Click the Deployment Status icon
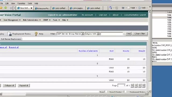The width and height of the screenshot is (172, 97). tap(9, 34)
